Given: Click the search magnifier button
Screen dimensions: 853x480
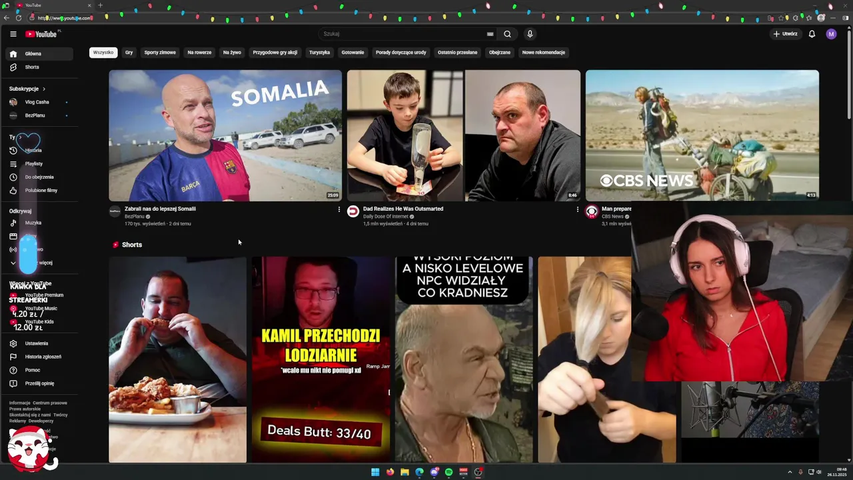Looking at the screenshot, I should pos(507,34).
